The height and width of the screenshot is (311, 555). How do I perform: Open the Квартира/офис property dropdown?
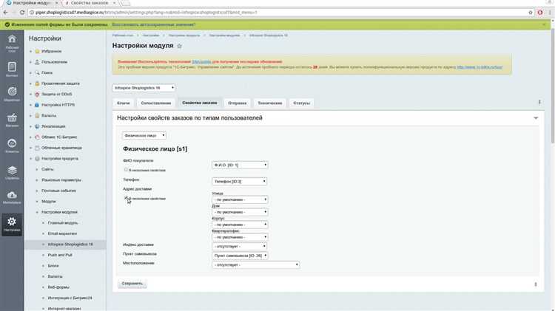240,237
